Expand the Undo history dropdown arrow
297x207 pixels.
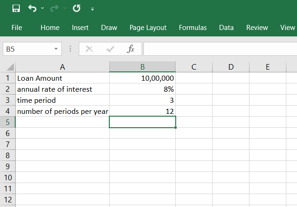[x=42, y=9]
